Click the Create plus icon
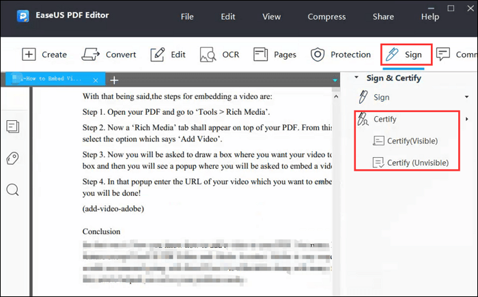The width and height of the screenshot is (478, 297). click(29, 55)
